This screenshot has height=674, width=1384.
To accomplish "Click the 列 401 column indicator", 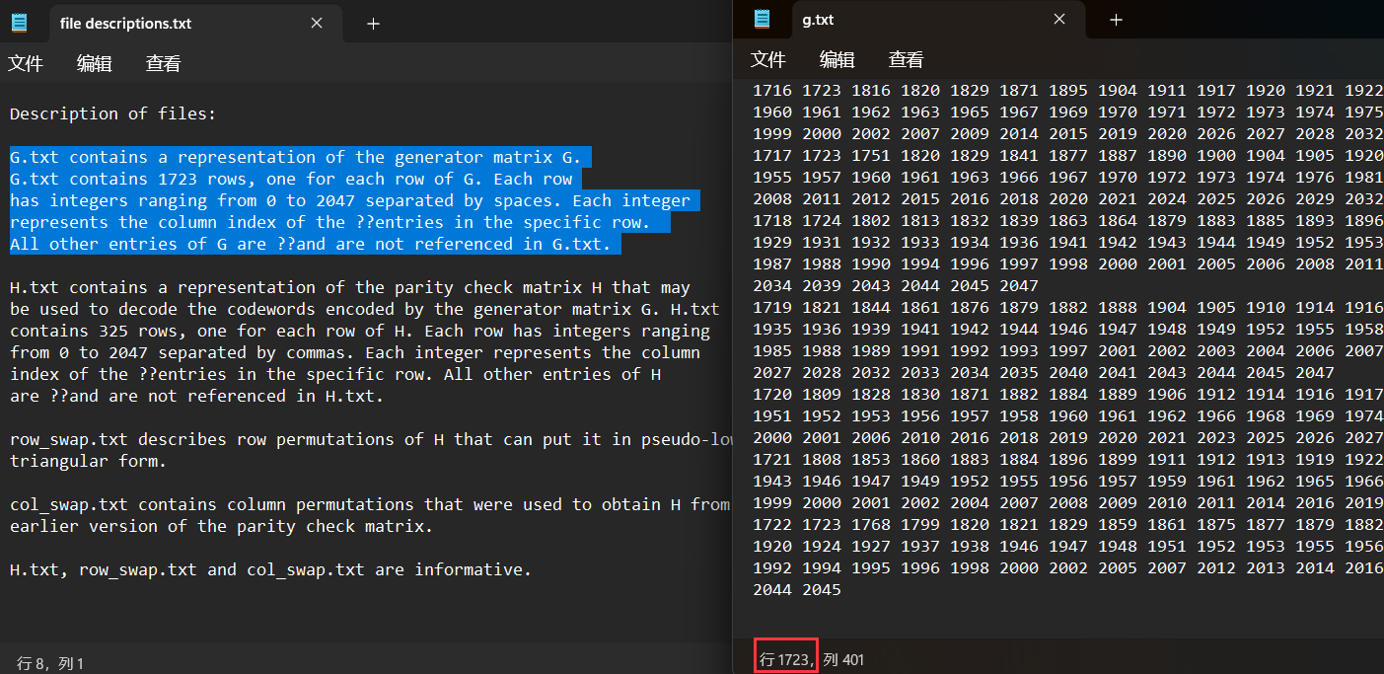I will coord(843,659).
